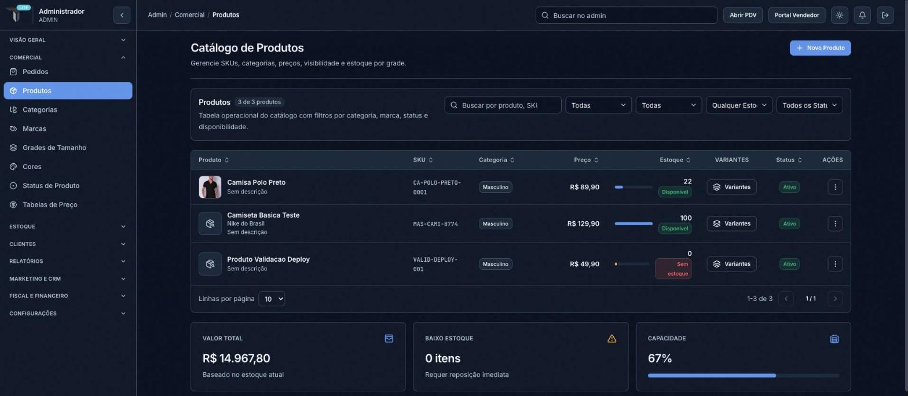This screenshot has height=396, width=908.
Task: Open the actions menu for Camiseta Basica Teste
Action: [835, 223]
